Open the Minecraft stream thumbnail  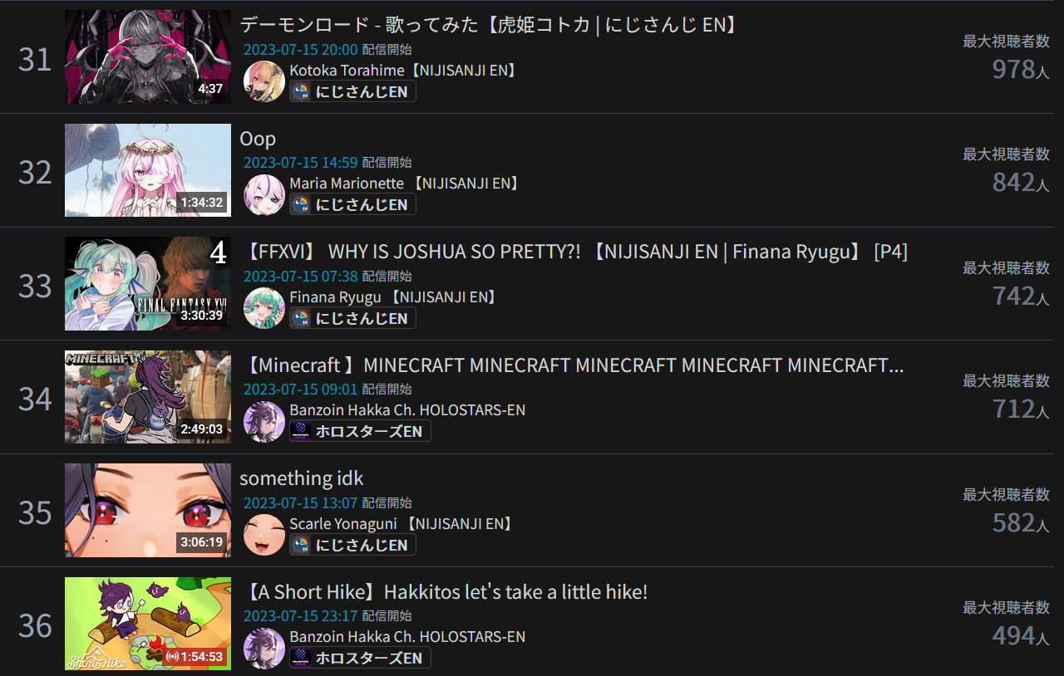[x=148, y=397]
